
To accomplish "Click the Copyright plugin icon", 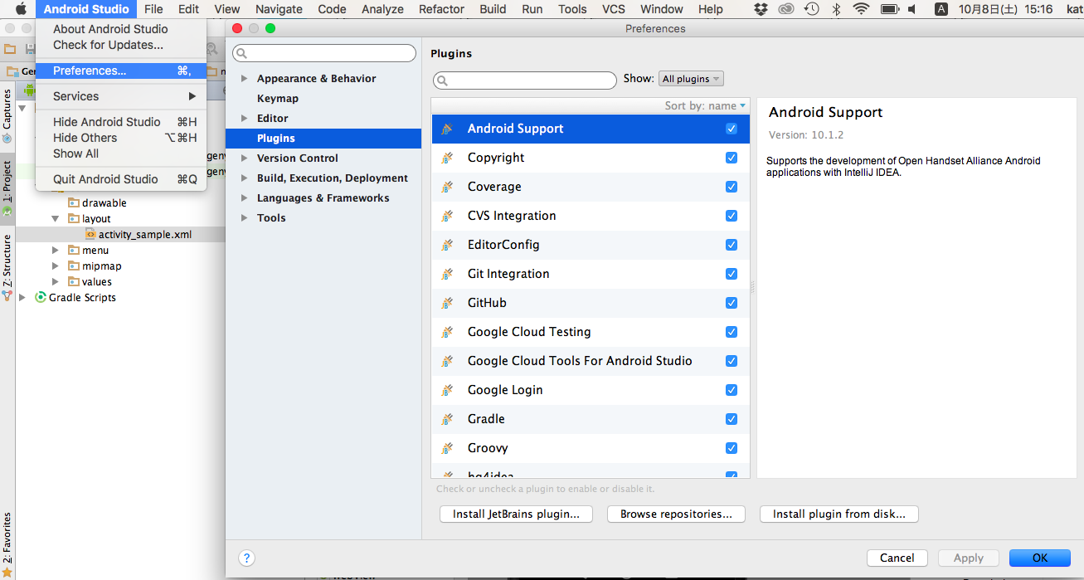I will click(447, 158).
